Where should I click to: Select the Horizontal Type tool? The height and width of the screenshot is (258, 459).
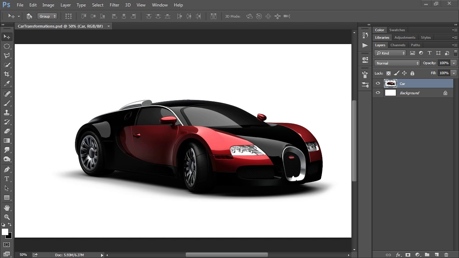coord(7,179)
